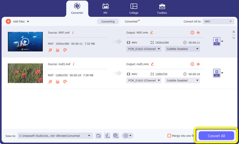The image size is (239, 144).
Task: Check Merge into one file
Action: click(x=169, y=135)
